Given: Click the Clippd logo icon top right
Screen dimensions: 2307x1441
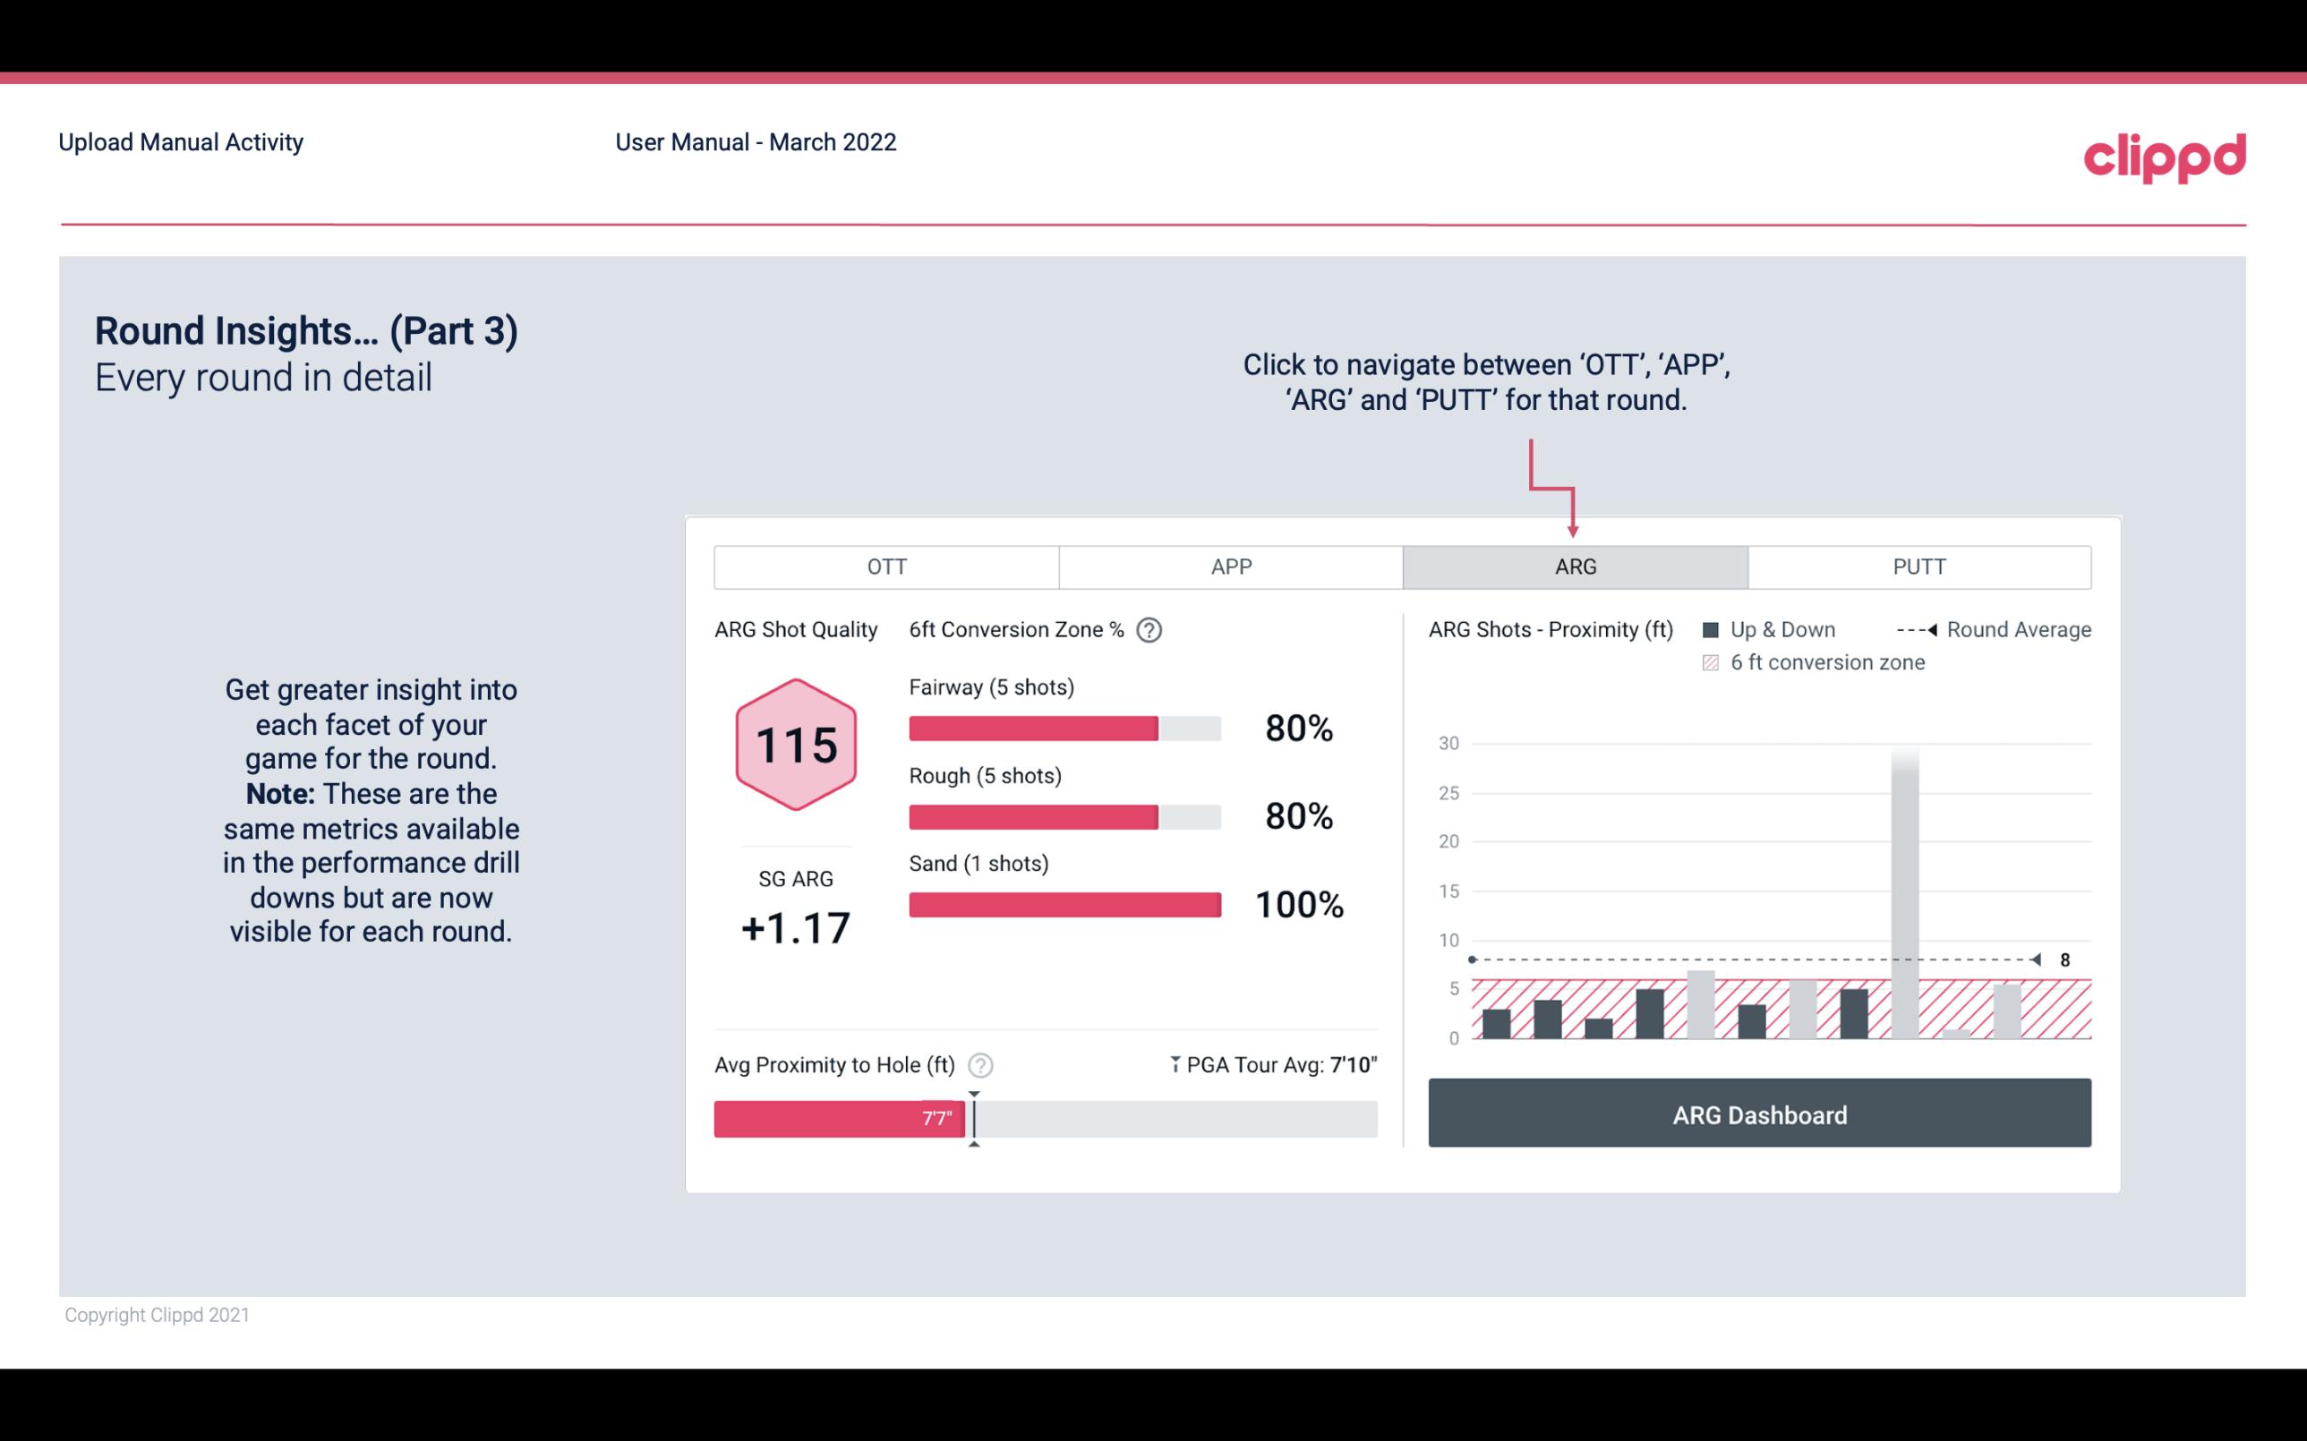Looking at the screenshot, I should point(2165,153).
